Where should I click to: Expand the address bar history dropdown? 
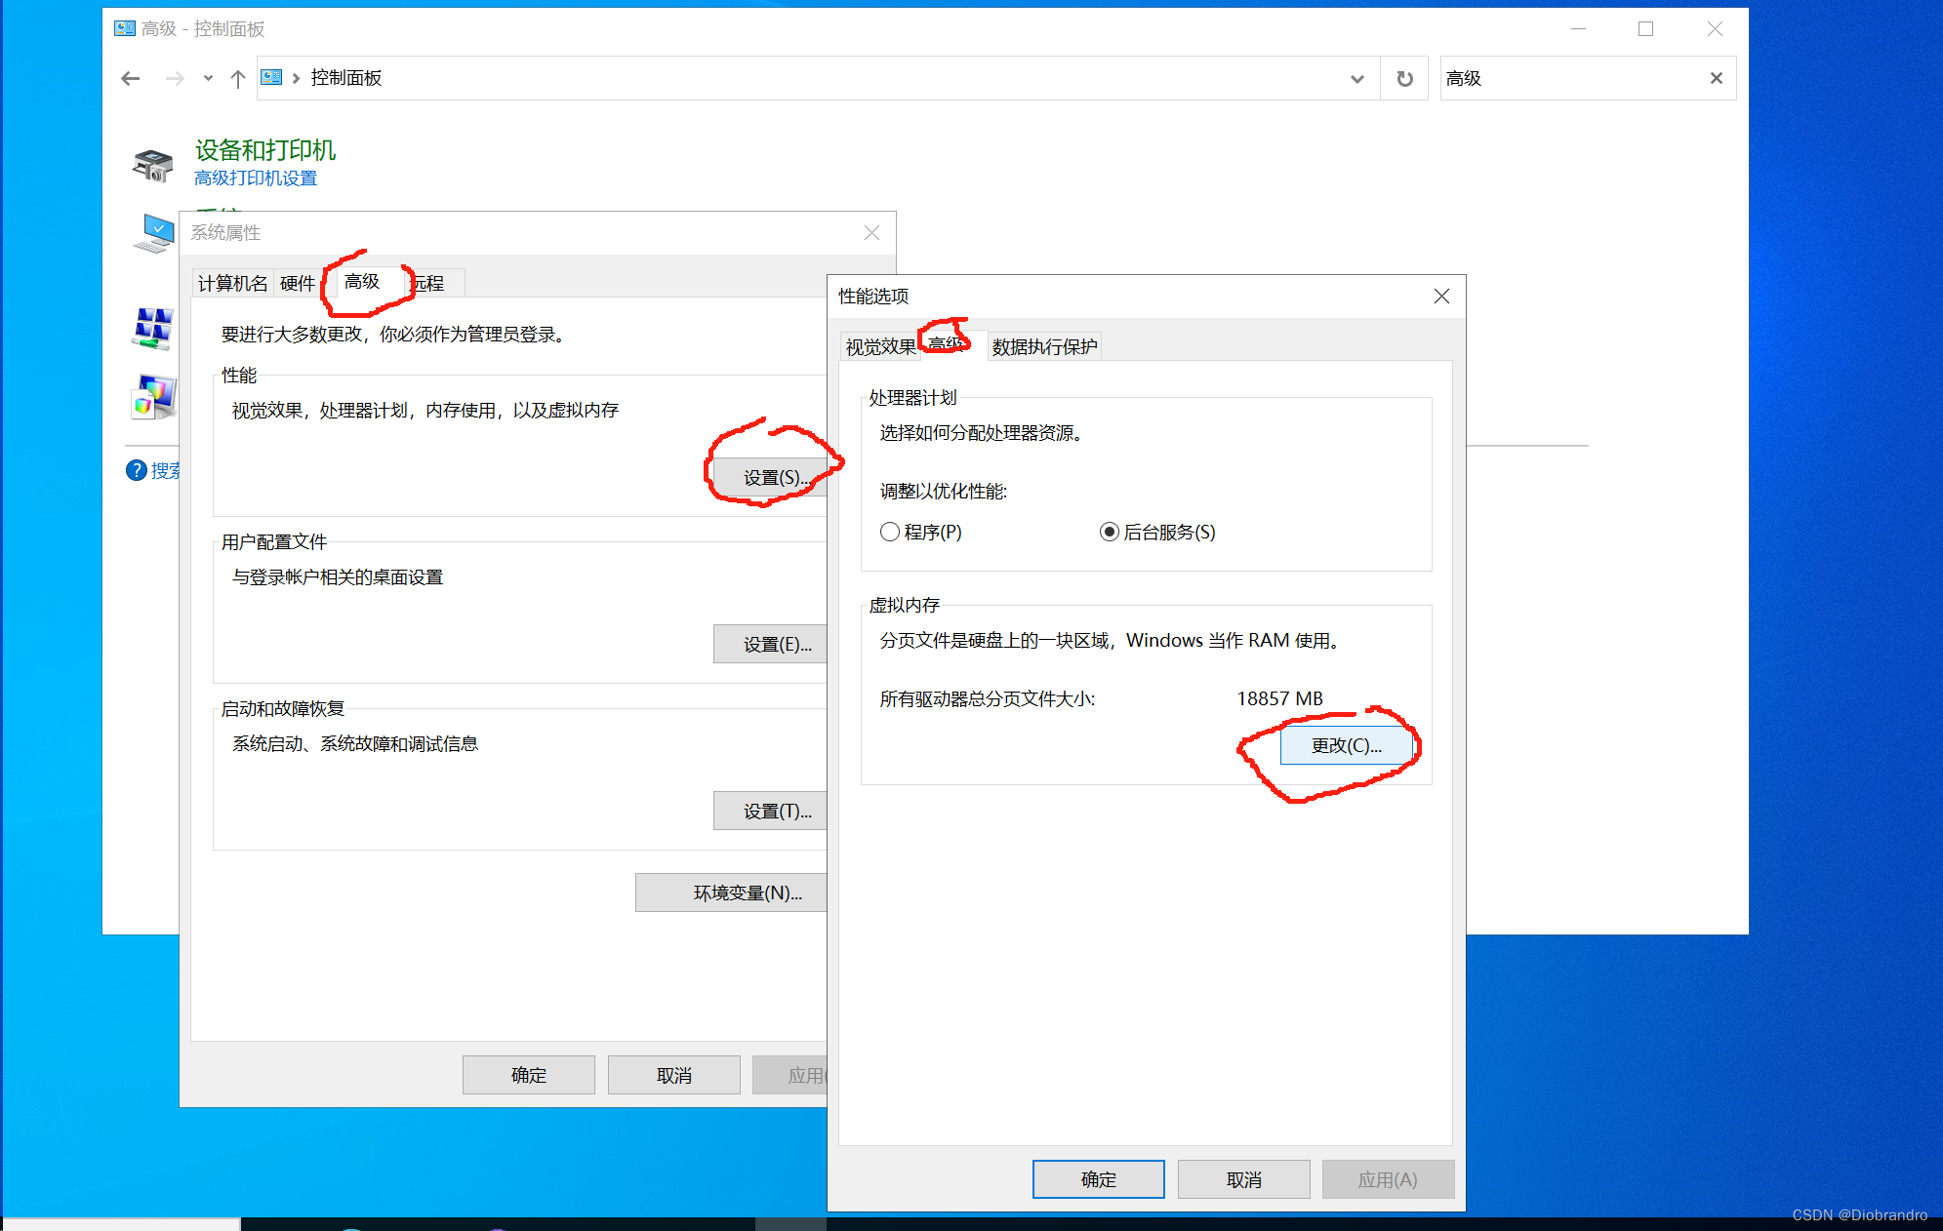(x=1356, y=78)
